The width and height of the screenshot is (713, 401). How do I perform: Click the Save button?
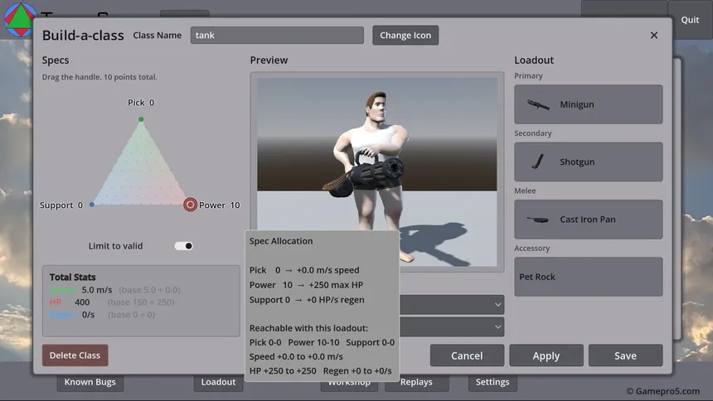[625, 355]
